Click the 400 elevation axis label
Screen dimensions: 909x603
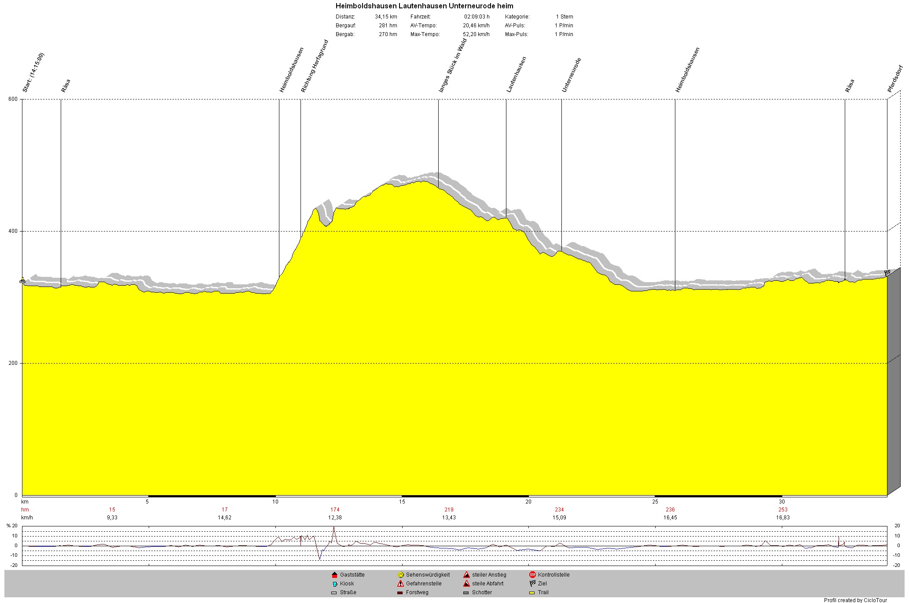13,231
